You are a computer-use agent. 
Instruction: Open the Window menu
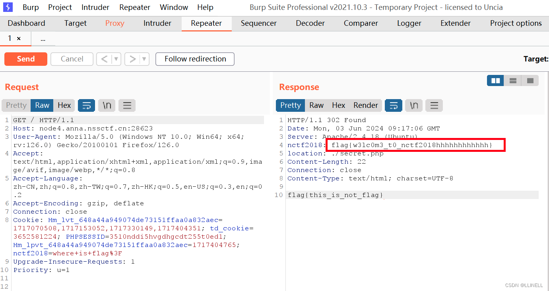tap(174, 7)
